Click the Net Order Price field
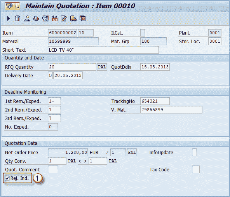This screenshot has width=230, height=197. [68, 152]
